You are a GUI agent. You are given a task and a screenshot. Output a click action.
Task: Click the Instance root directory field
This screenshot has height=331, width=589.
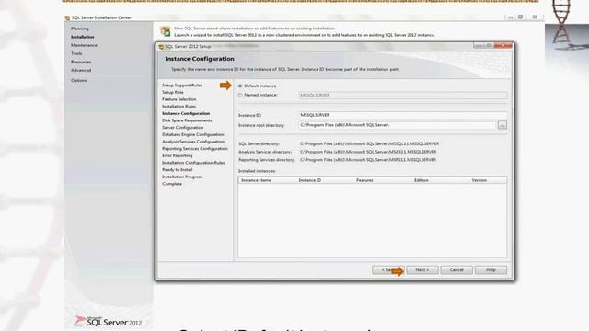pos(397,125)
